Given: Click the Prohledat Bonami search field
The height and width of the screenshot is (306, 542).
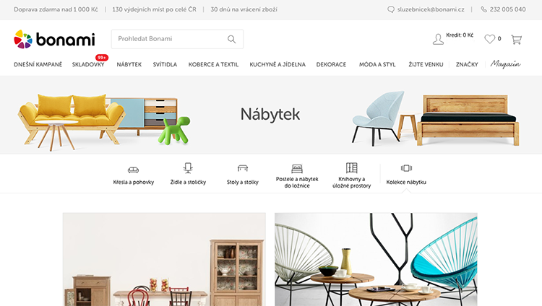Looking at the screenshot, I should click(x=169, y=39).
